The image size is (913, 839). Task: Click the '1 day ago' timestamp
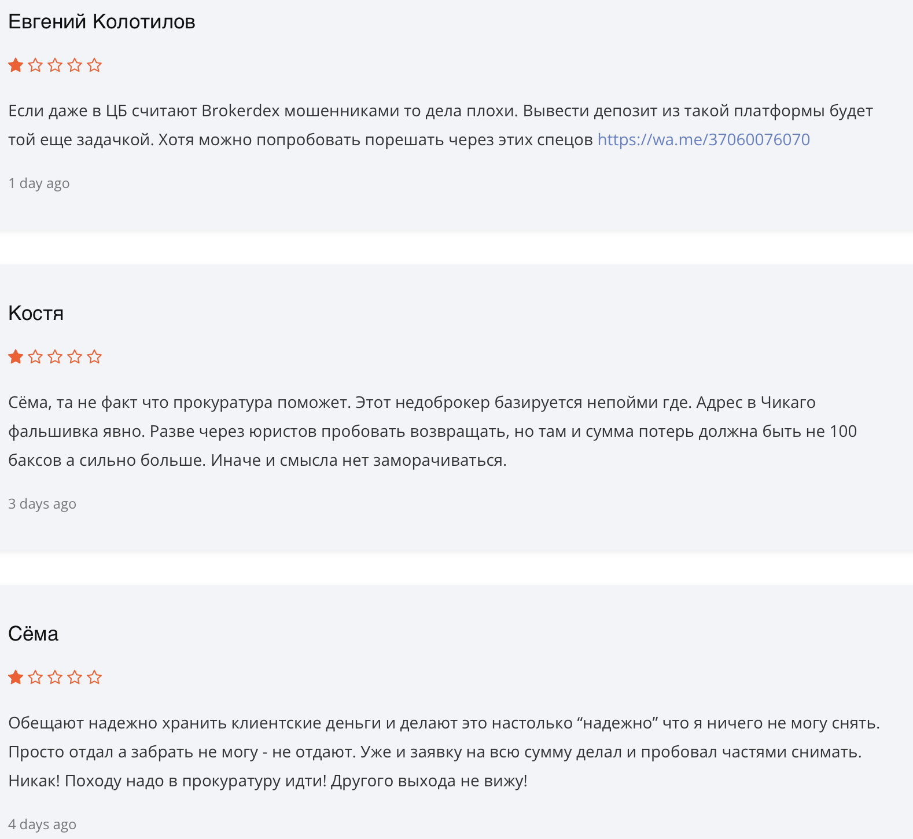39,183
